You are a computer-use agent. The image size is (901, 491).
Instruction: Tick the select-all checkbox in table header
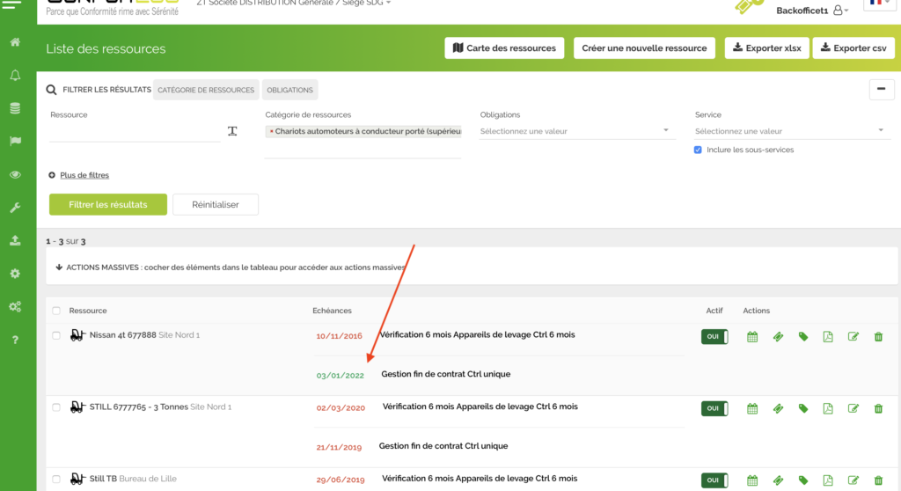56,311
